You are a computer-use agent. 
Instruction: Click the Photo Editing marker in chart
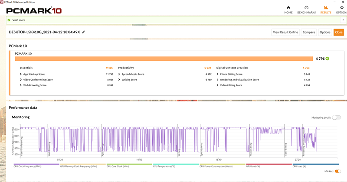pos(251,149)
